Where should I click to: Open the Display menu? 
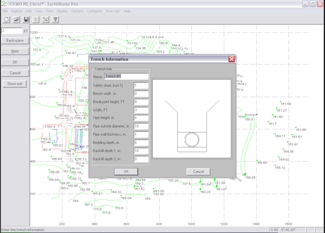pos(62,11)
